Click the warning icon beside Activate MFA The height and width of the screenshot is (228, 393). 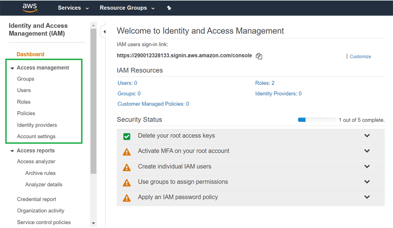[127, 152]
